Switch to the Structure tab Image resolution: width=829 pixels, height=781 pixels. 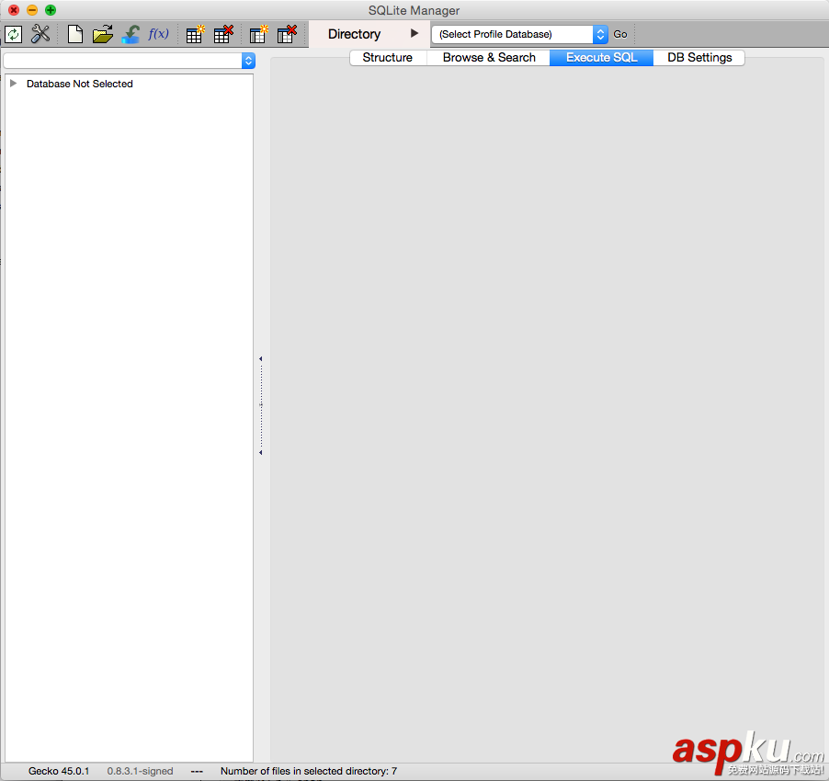tap(387, 57)
